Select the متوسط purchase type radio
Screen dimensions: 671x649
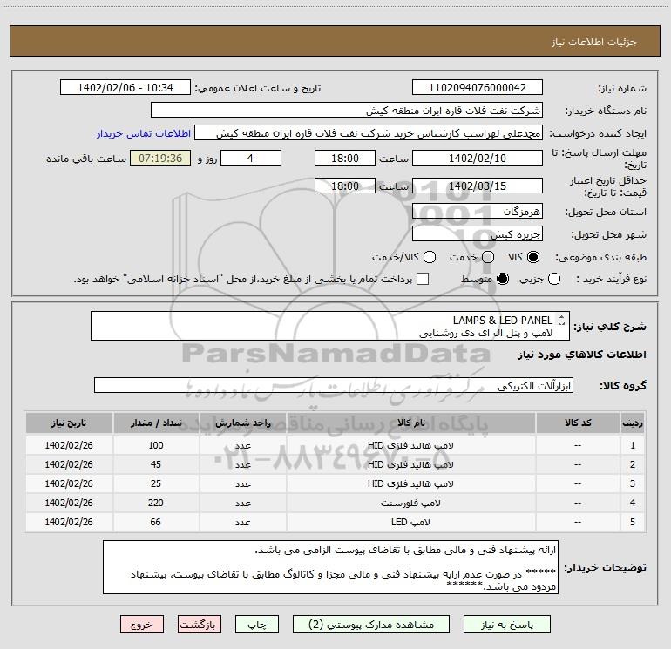pos(503,279)
